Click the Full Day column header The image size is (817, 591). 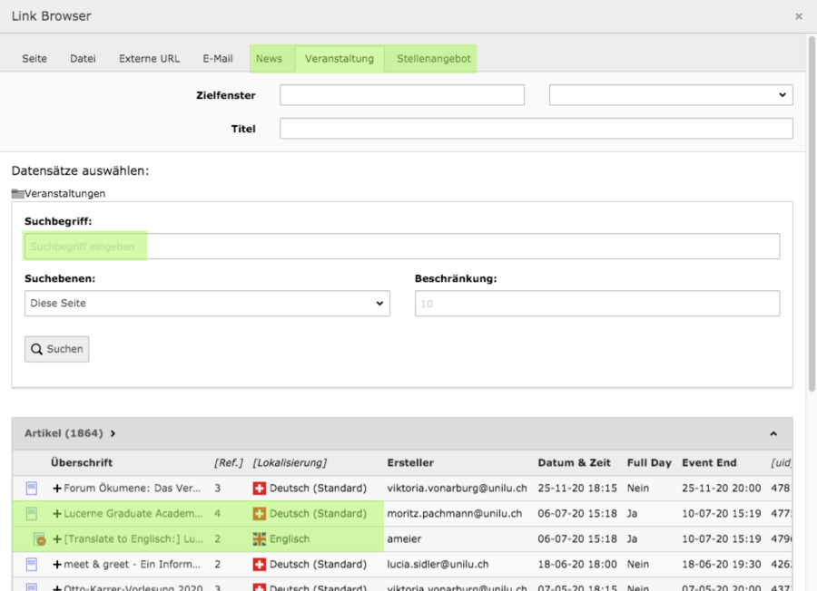pos(649,462)
